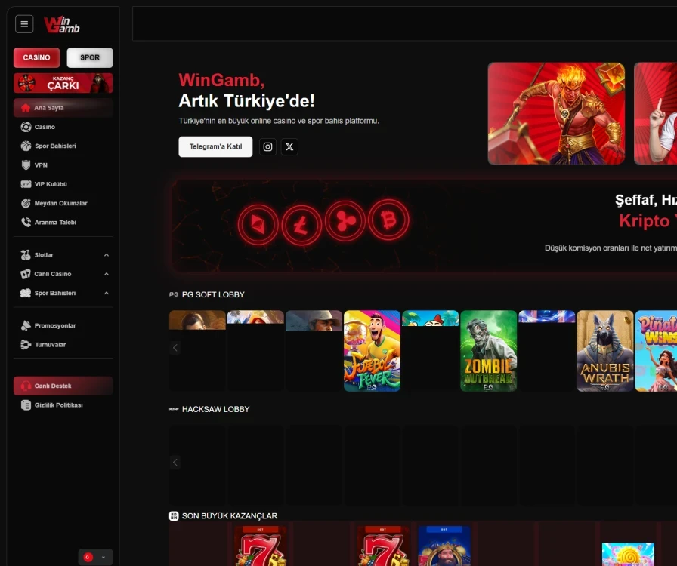This screenshot has height=566, width=677.
Task: Open Futebol Fever game
Action: [x=372, y=351]
